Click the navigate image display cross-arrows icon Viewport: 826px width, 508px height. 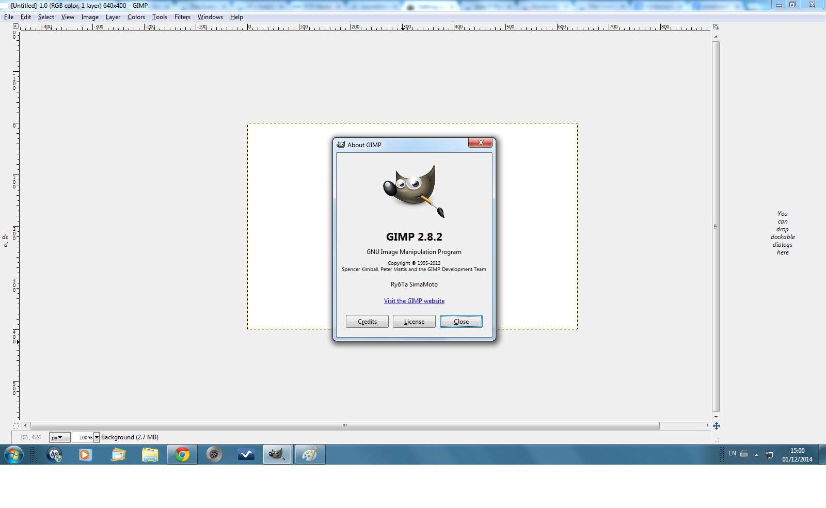click(717, 426)
